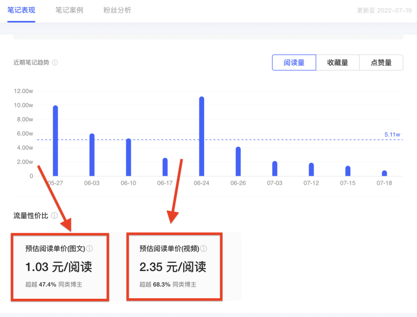This screenshot has width=417, height=317.
Task: Click info icon next to 近期笔记趋势
Action: [55, 62]
